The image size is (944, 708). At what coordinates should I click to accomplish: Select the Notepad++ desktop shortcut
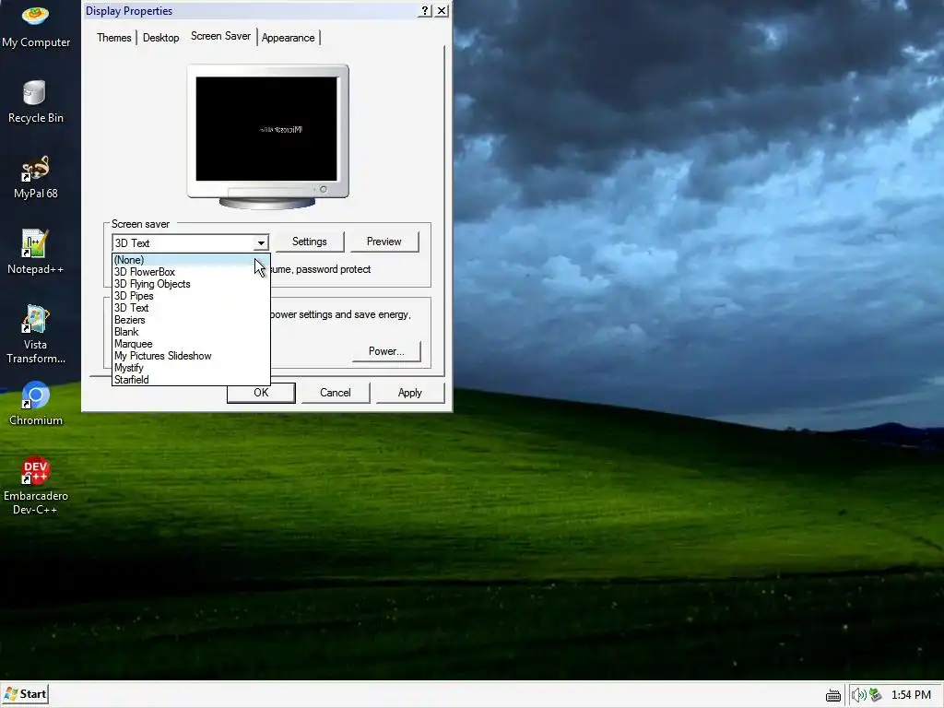[x=36, y=253]
